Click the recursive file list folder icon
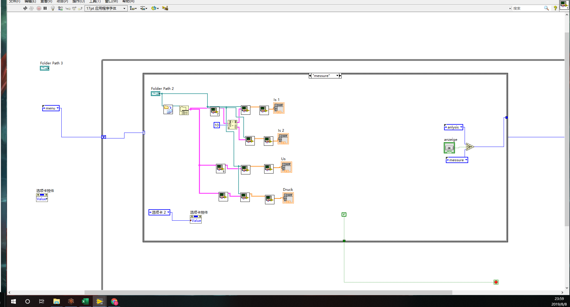570x307 pixels. [168, 109]
